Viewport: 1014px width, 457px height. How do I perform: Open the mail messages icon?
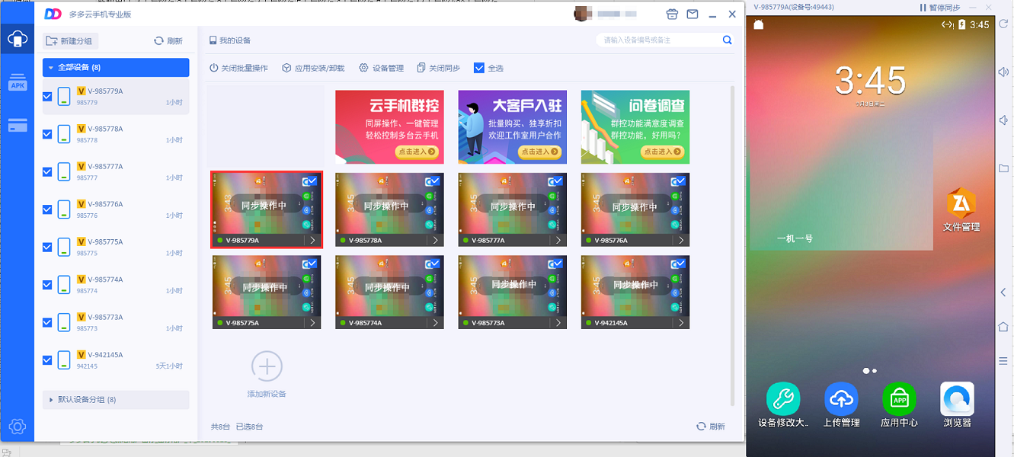point(693,14)
